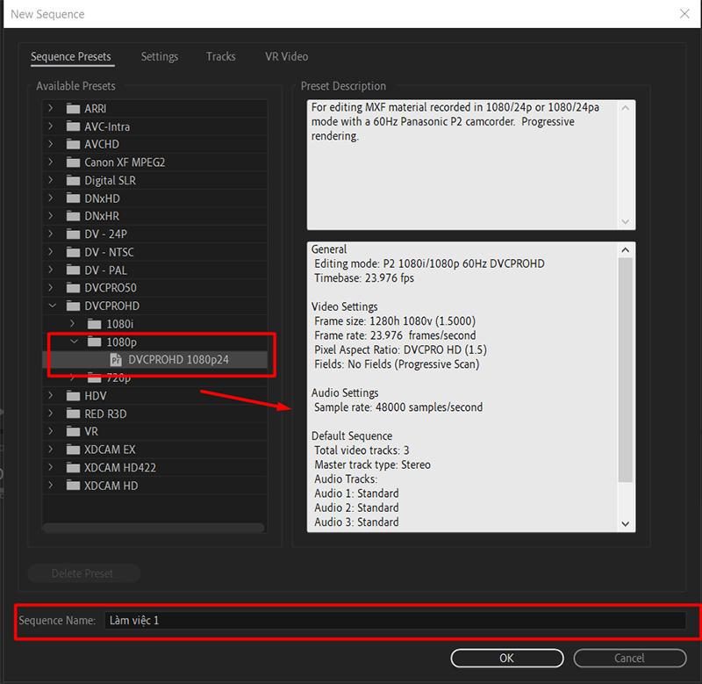Select the HDV presets folder
Screen dimensions: 702x684
click(x=75, y=395)
